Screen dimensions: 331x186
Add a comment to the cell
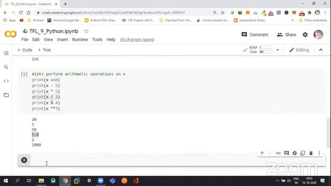coord(287,153)
